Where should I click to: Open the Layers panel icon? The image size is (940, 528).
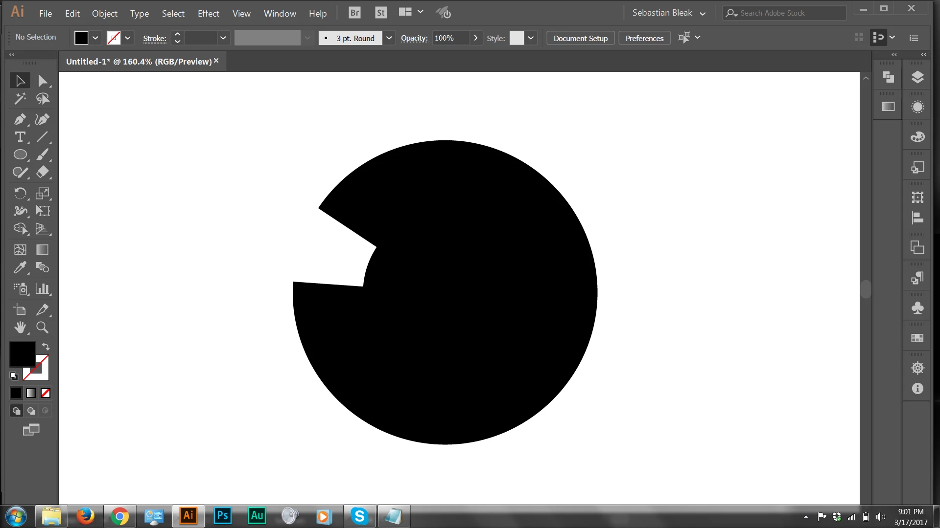tap(917, 77)
